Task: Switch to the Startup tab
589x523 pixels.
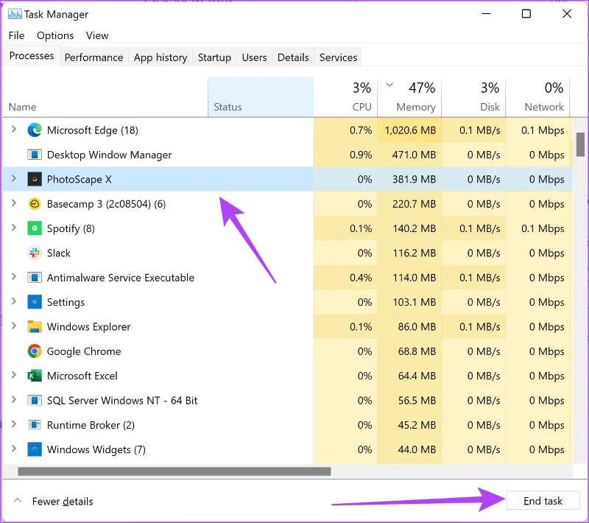Action: point(214,57)
